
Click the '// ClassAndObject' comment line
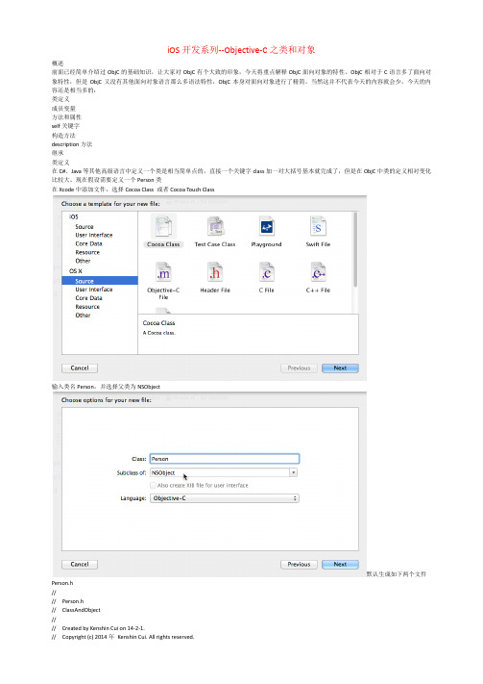click(x=76, y=610)
